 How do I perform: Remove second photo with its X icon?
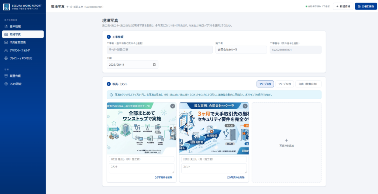245,106
